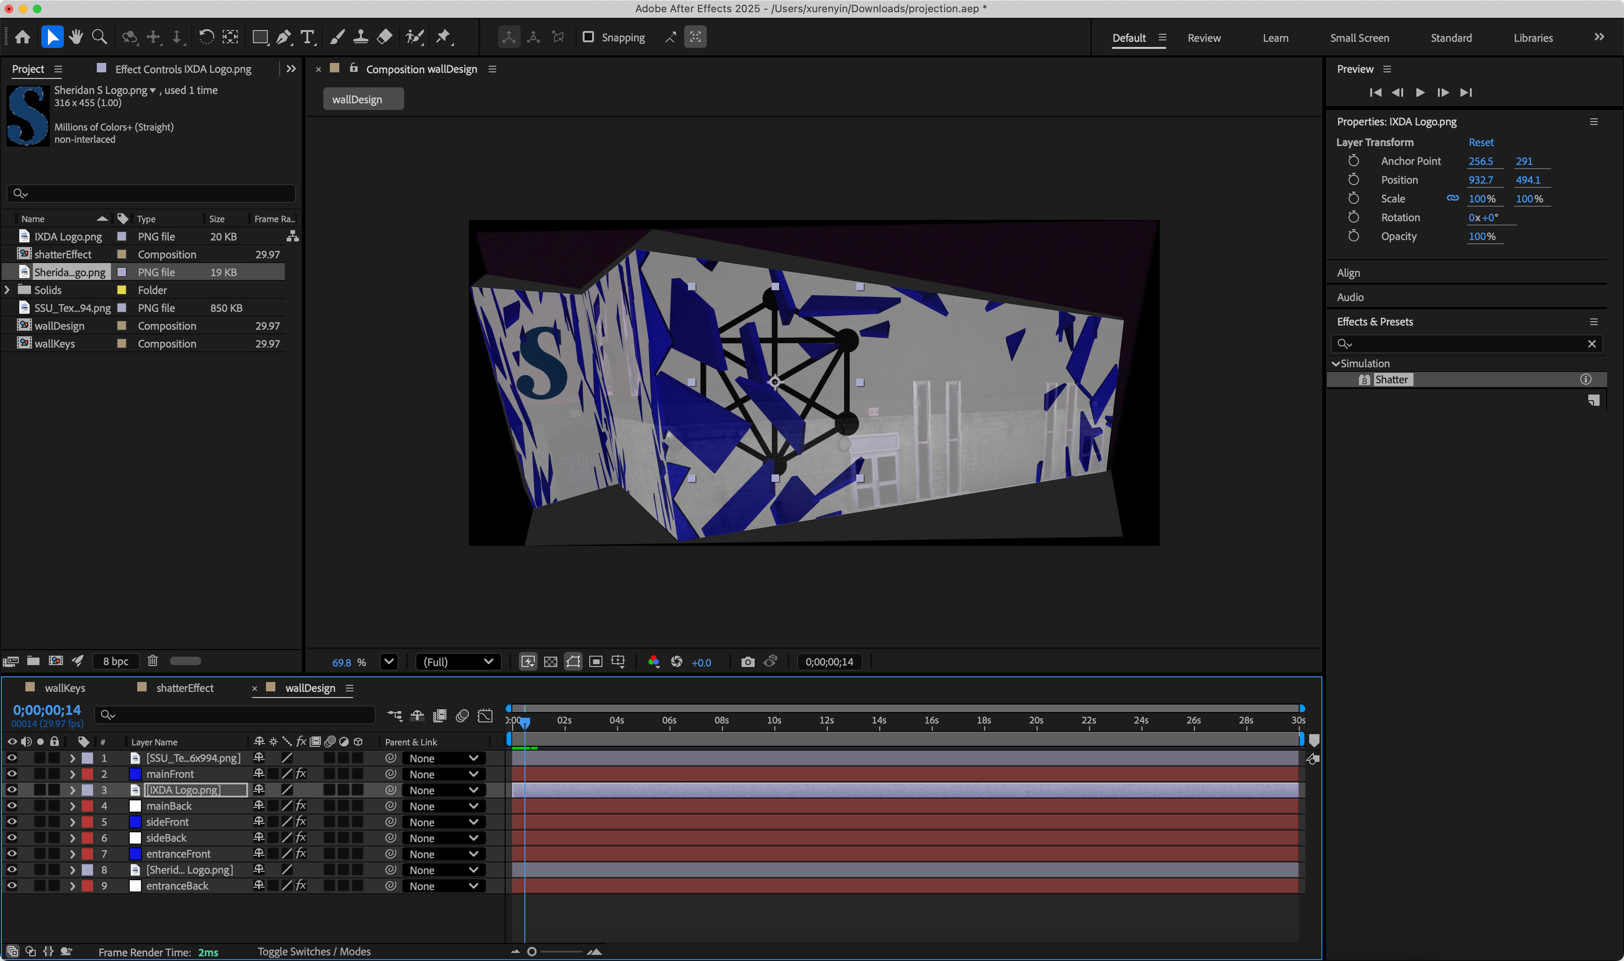
Task: Expand the Solids folder in Project panel
Action: coord(7,289)
